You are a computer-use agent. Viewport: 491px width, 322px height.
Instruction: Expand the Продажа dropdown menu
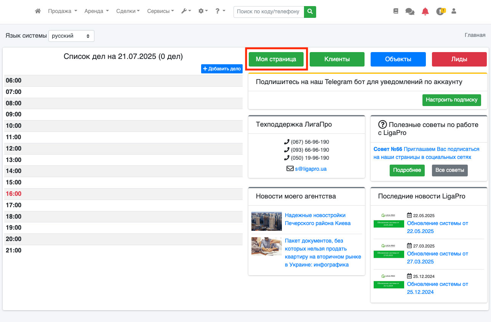[x=62, y=11]
